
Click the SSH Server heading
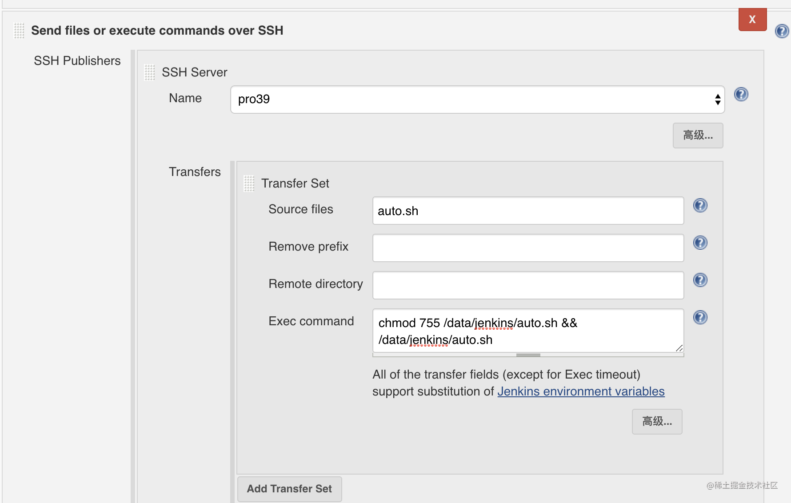195,72
